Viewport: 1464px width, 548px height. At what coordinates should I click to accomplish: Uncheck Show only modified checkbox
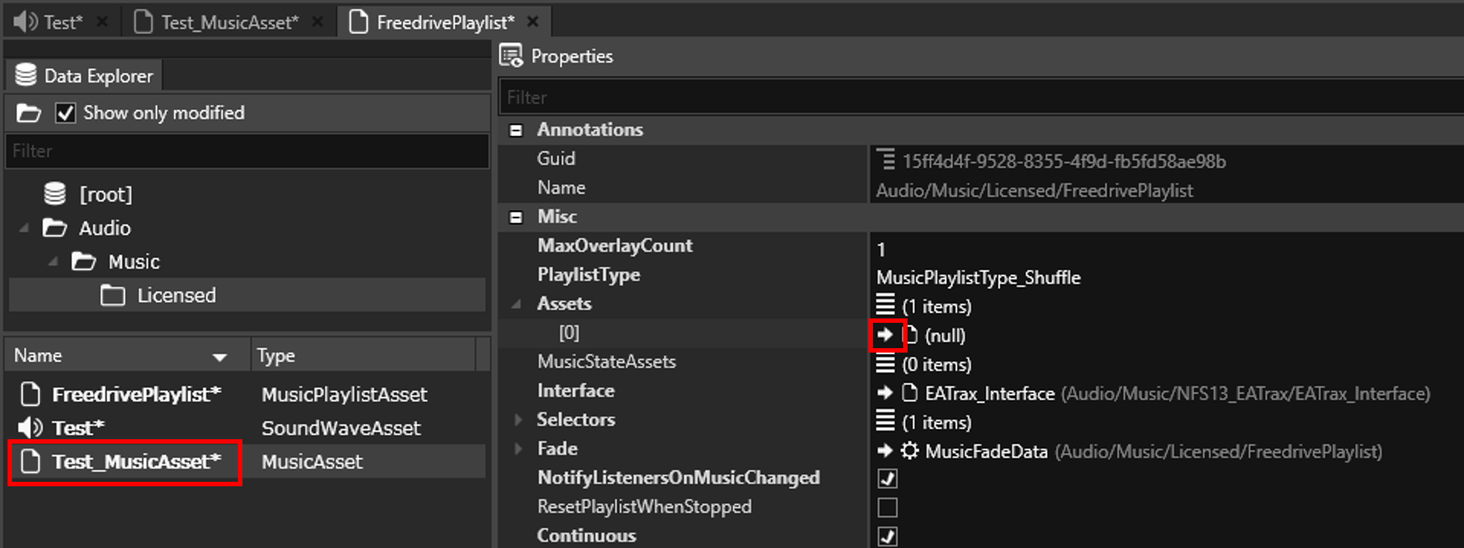pyautogui.click(x=65, y=113)
